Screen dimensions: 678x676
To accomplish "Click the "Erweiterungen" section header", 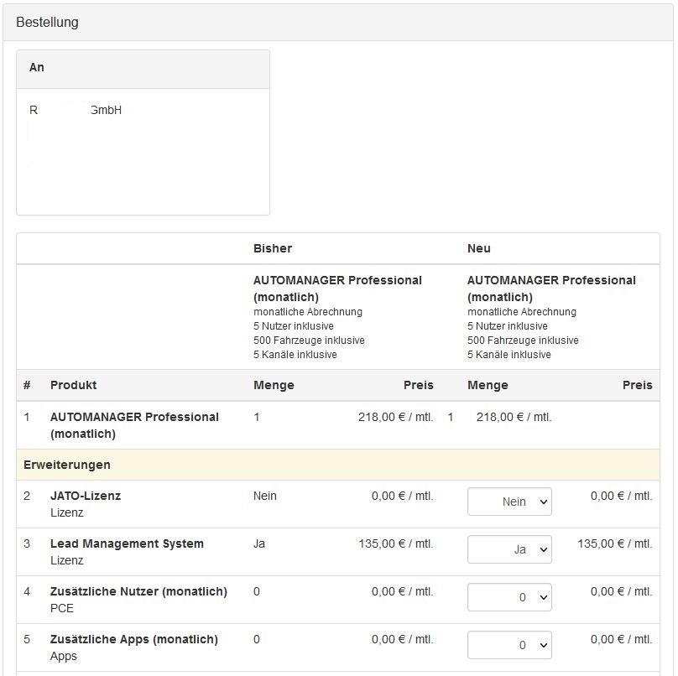I will click(67, 465).
